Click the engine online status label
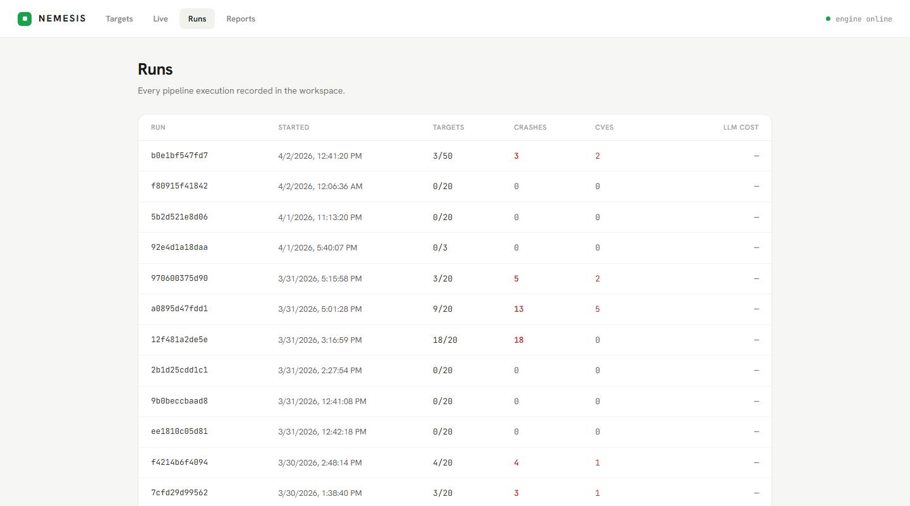 click(864, 19)
